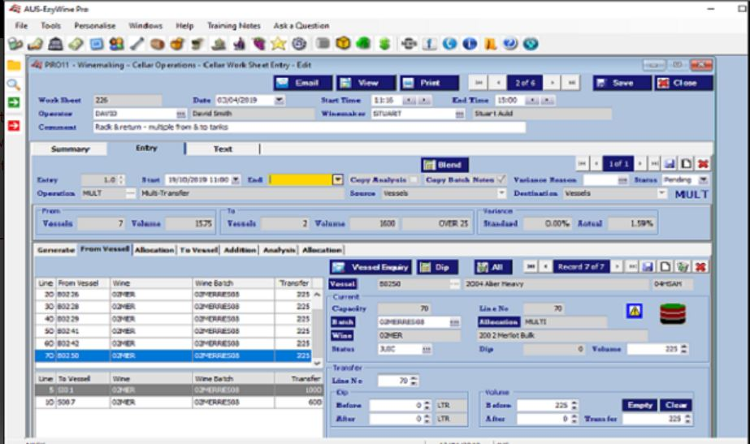
Task: Click the Dip button
Action: [437, 267]
